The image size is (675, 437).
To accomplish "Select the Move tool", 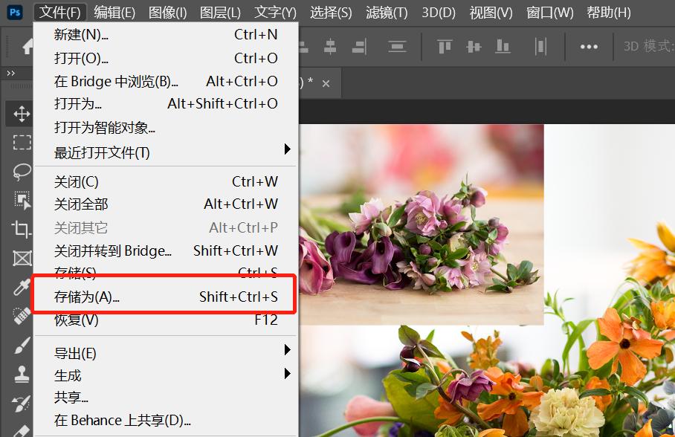I will [20, 114].
